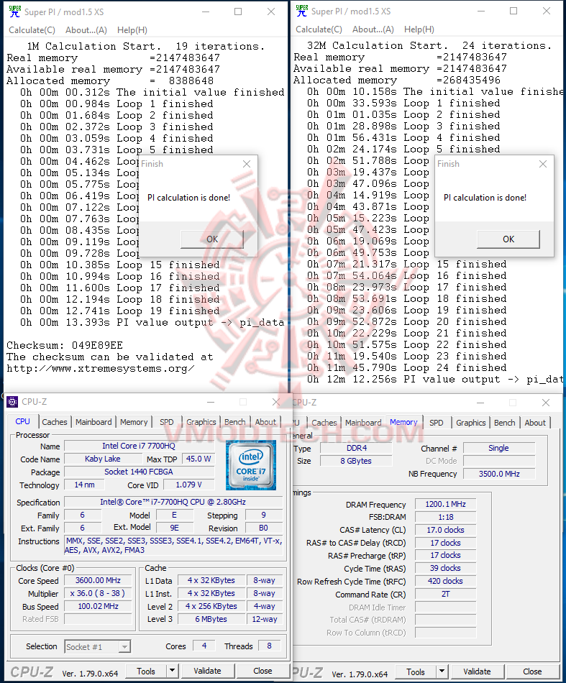Switch to the Bench tab in the left CPU-Z window

[235, 422]
